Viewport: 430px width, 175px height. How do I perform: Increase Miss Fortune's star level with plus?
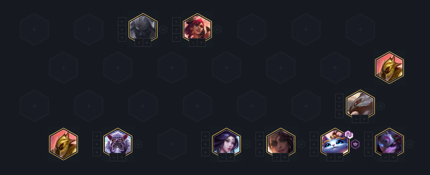(201, 43)
